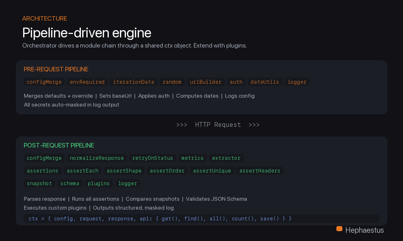Select the envRequired module chip
The image size is (403, 241).
(x=87, y=82)
